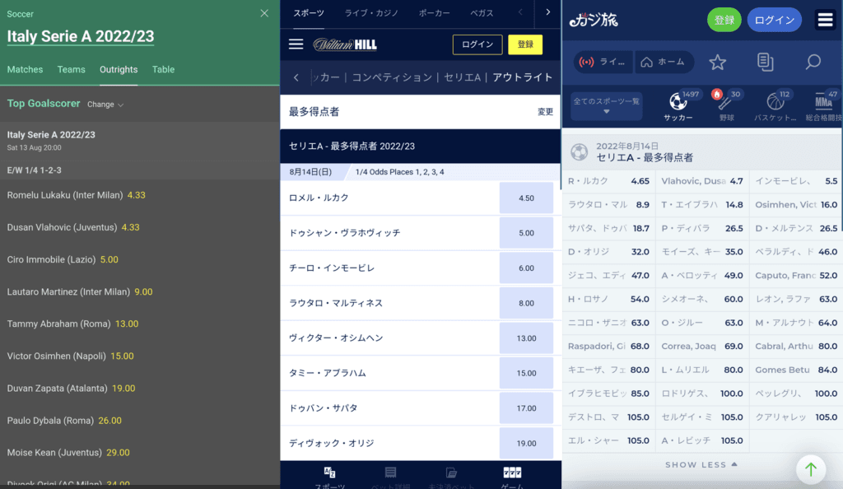Viewport: 843px width, 489px height.
Task: Select Victor Osimhen (Napoli) 15.00 odds
Action: point(122,356)
